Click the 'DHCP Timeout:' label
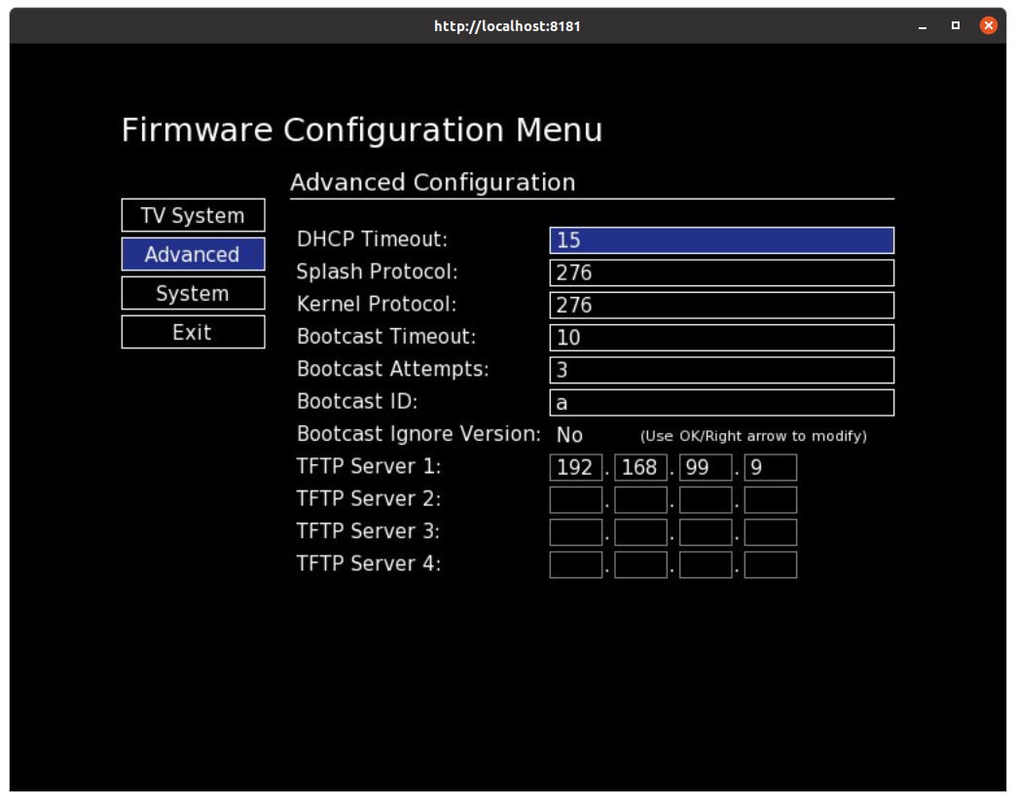1016x801 pixels. click(372, 239)
